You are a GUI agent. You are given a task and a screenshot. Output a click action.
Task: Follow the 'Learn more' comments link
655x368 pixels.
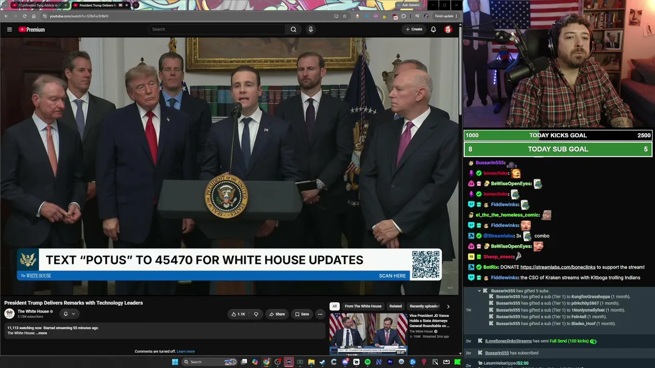pyautogui.click(x=186, y=352)
